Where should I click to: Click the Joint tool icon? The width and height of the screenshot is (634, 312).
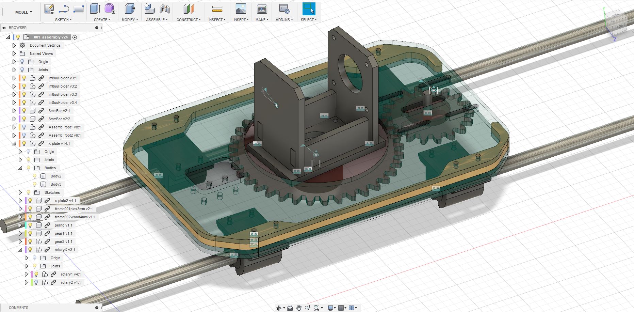(164, 9)
